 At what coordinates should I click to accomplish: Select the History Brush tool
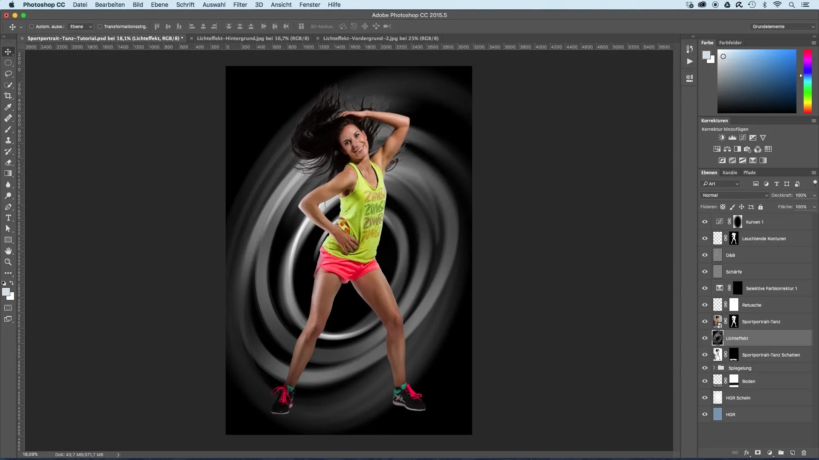pyautogui.click(x=8, y=151)
